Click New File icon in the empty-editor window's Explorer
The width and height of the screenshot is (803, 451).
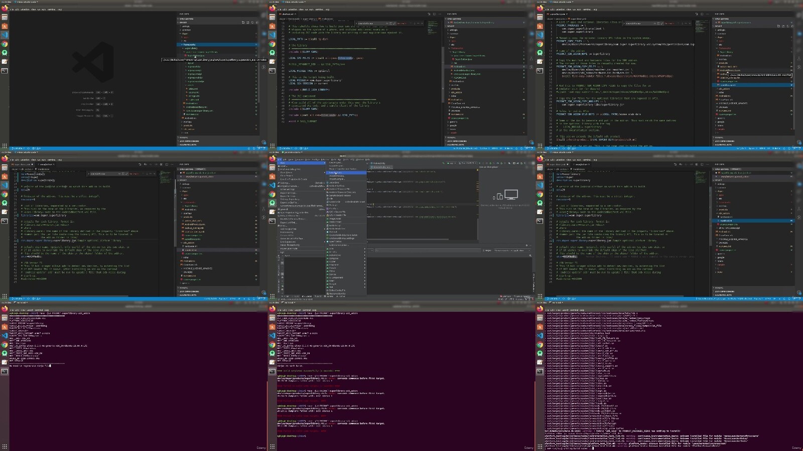243,23
